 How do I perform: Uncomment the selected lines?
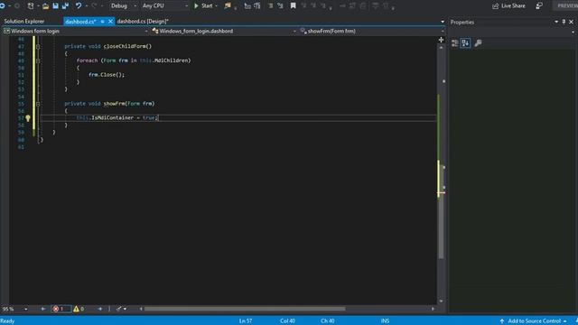pos(281,6)
